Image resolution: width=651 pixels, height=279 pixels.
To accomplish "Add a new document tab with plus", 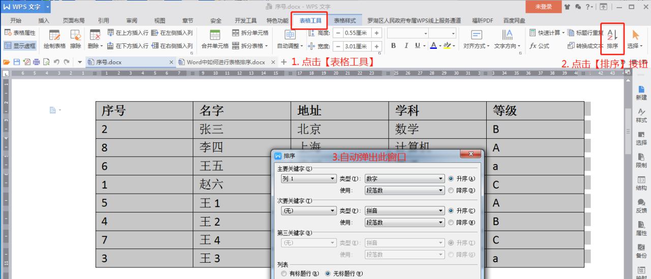I will tap(284, 62).
